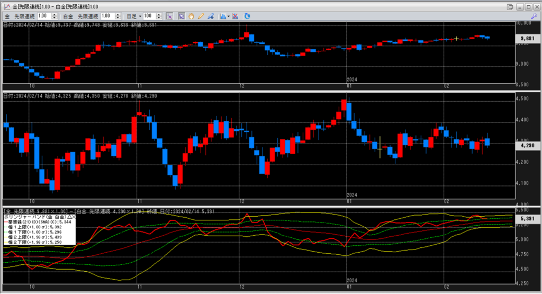Click the gold multiplier 1.00 input field
Viewport: 542px width, 294px height.
click(x=43, y=16)
